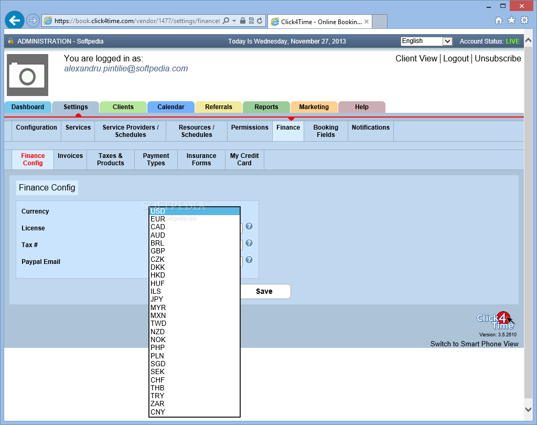Select ZAR in the currency list

point(195,404)
